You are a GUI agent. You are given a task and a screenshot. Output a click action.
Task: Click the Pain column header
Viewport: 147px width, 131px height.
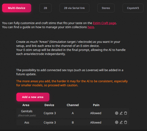pyautogui.click(x=96, y=105)
